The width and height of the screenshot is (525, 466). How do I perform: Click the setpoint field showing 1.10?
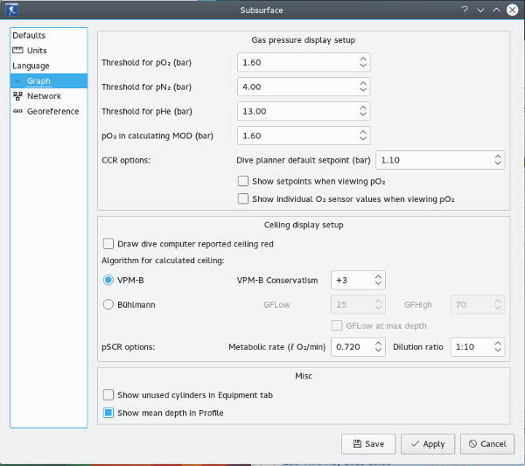coord(440,160)
